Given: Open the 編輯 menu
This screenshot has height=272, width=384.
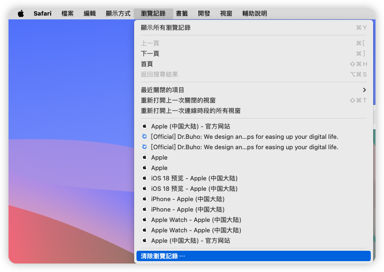Looking at the screenshot, I should point(90,14).
